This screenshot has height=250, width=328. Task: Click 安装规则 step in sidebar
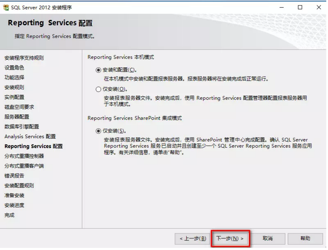(x=14, y=87)
